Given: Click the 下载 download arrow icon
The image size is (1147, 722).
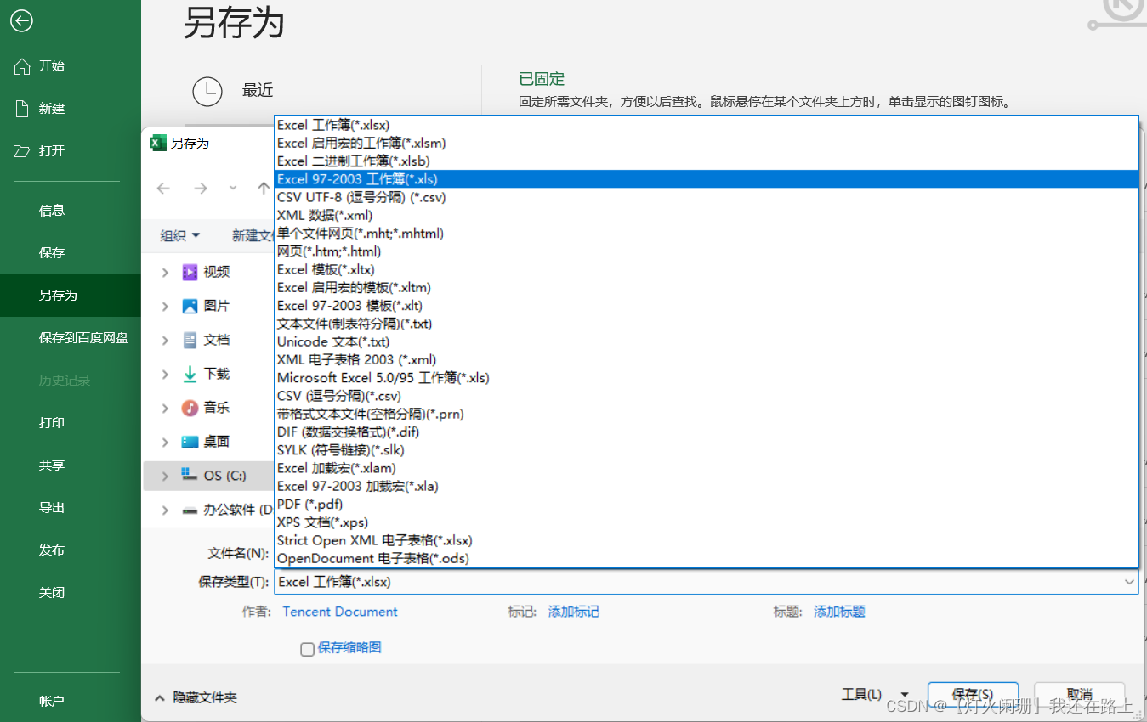Looking at the screenshot, I should click(x=190, y=374).
